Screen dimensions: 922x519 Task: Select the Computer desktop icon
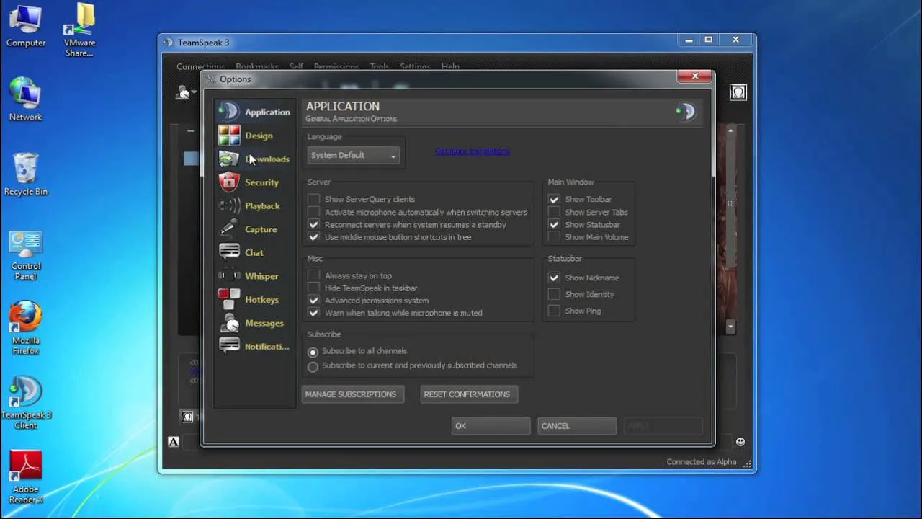coord(26,26)
